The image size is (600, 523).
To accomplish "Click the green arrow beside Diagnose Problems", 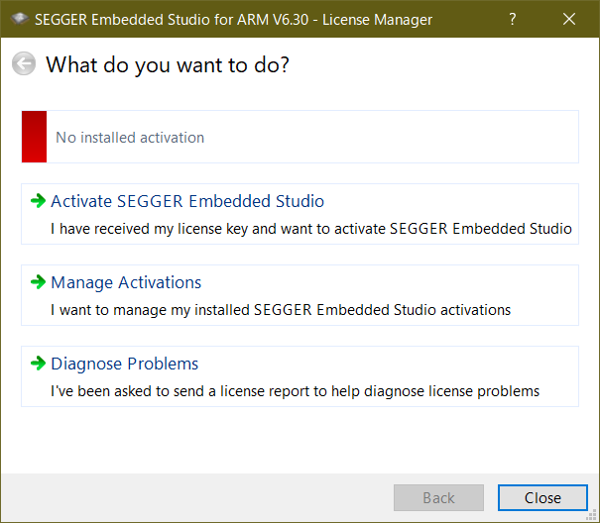I will click(39, 364).
